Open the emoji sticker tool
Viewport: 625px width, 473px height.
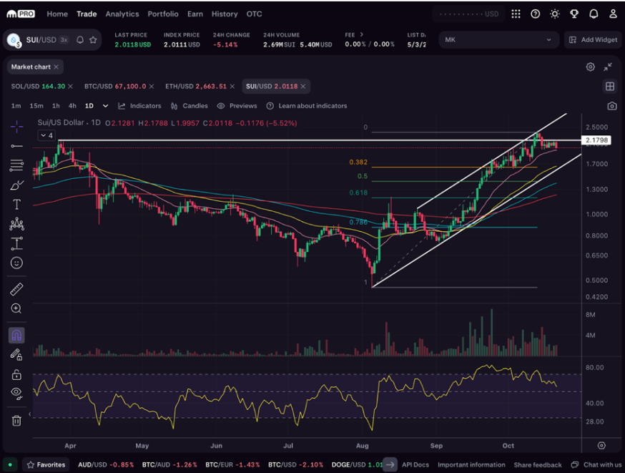(x=16, y=263)
